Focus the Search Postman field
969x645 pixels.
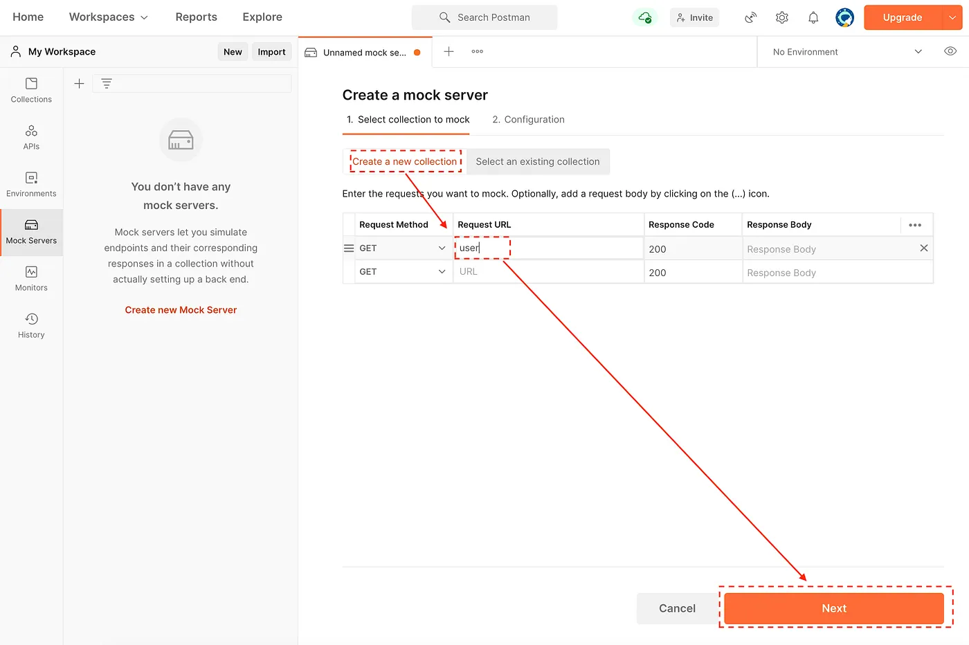coord(484,17)
